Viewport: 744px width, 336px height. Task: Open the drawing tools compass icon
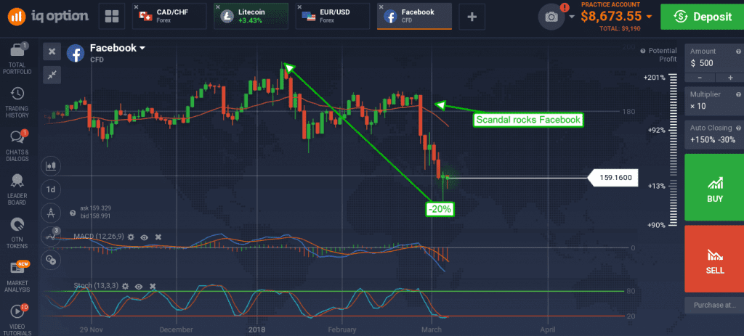coord(50,213)
